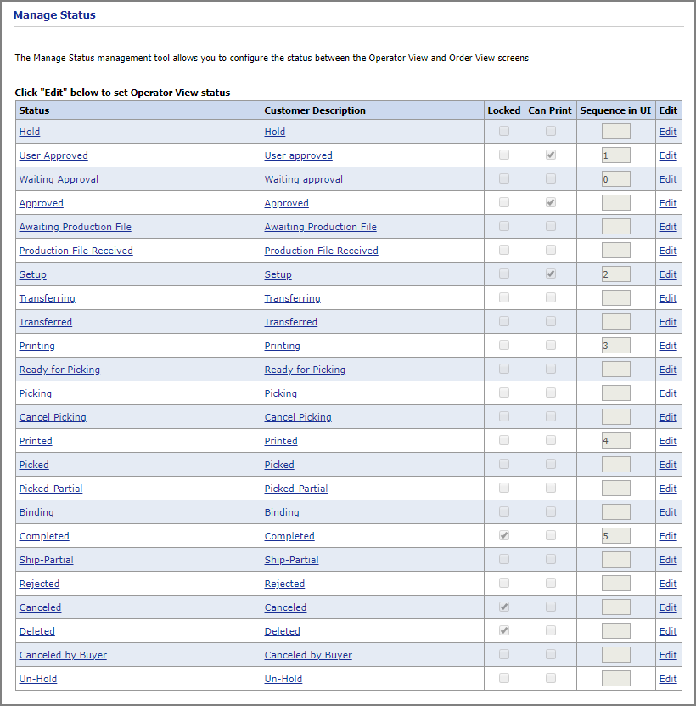Click Edit for the Hold status

coord(668,132)
